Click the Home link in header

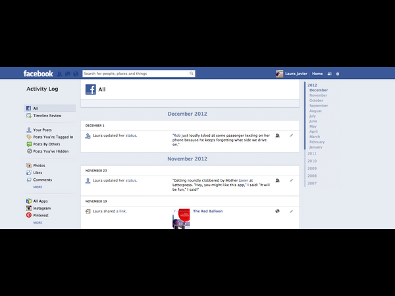coord(317,74)
